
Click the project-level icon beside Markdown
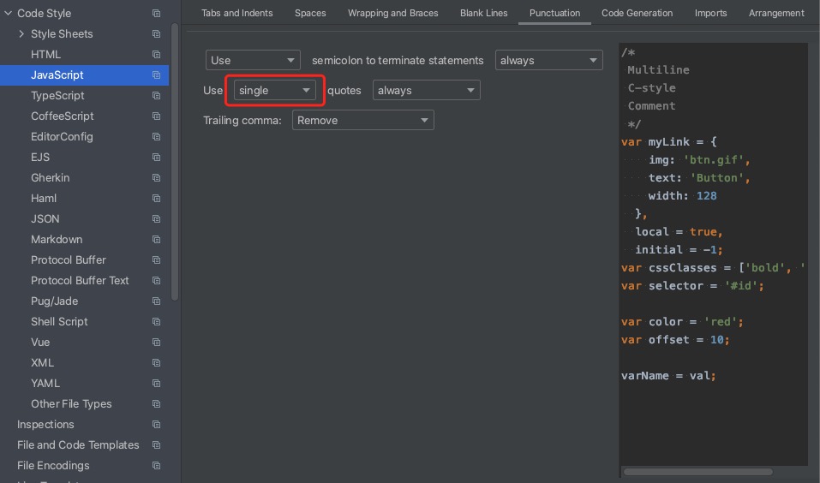pyautogui.click(x=156, y=240)
